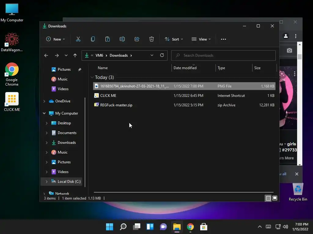This screenshot has width=313, height=234.
Task: Open the Windows Start menu
Action: click(x=110, y=227)
